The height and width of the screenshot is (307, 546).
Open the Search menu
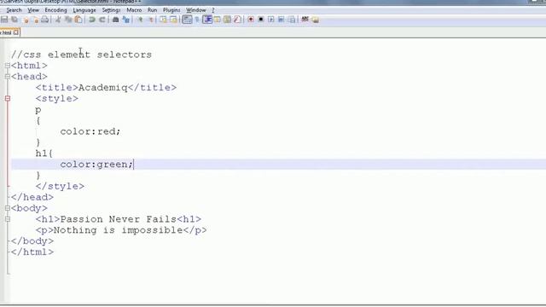tap(14, 10)
